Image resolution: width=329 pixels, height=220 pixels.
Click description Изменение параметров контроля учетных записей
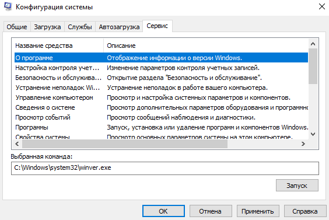point(183,68)
